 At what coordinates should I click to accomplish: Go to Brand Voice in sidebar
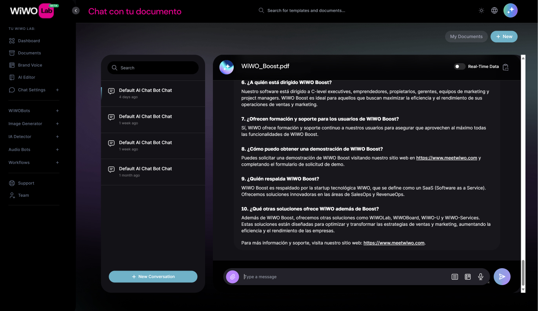30,65
